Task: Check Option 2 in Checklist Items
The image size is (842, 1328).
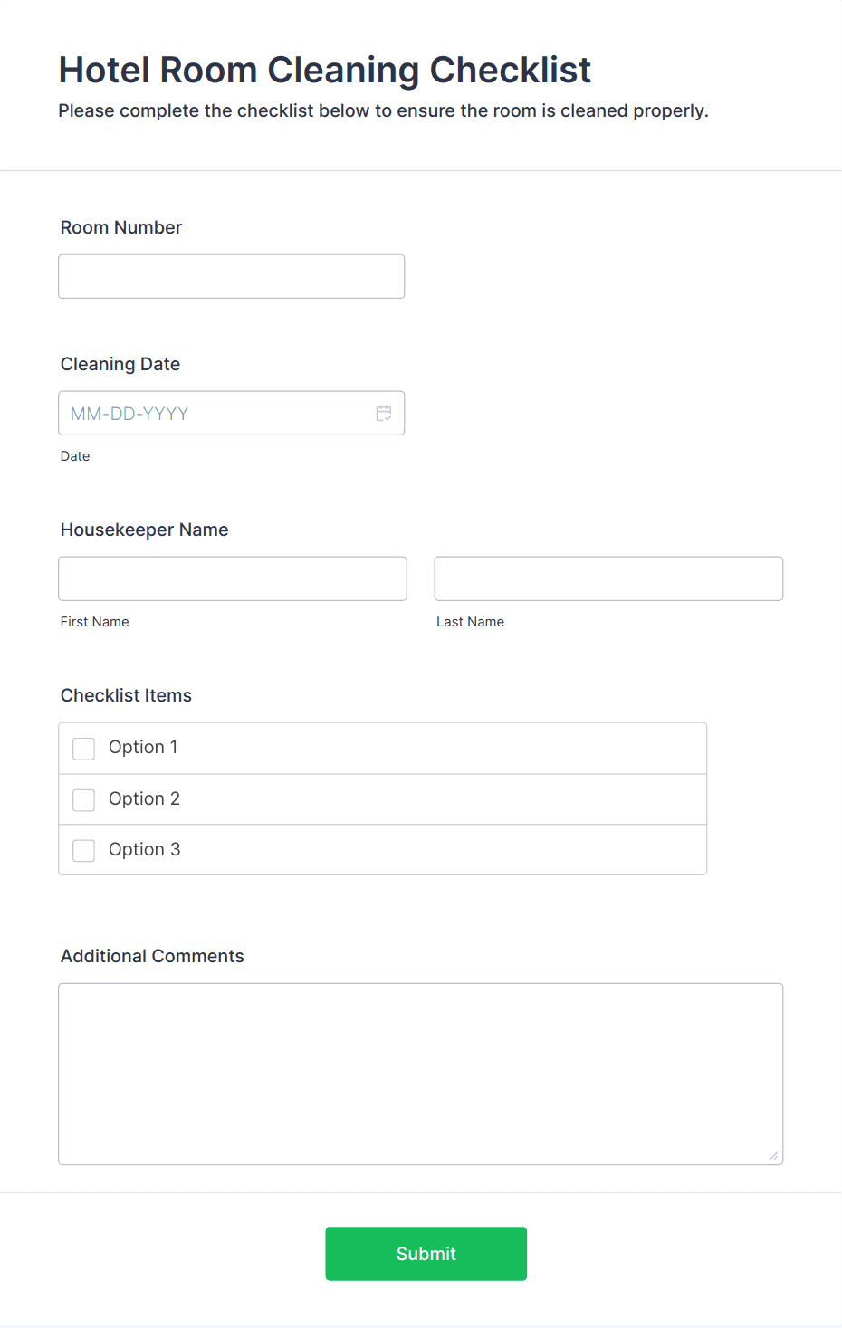Action: pyautogui.click(x=83, y=799)
